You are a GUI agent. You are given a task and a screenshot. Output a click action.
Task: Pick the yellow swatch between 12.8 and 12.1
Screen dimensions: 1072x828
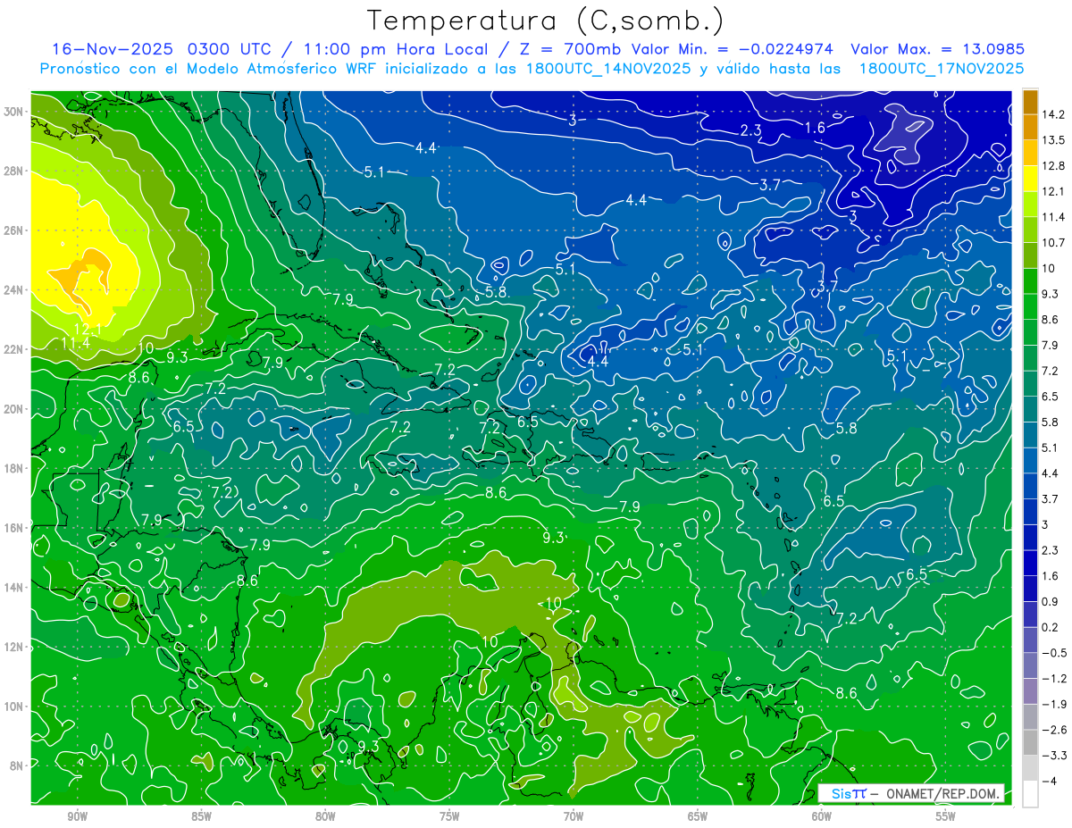(1030, 180)
